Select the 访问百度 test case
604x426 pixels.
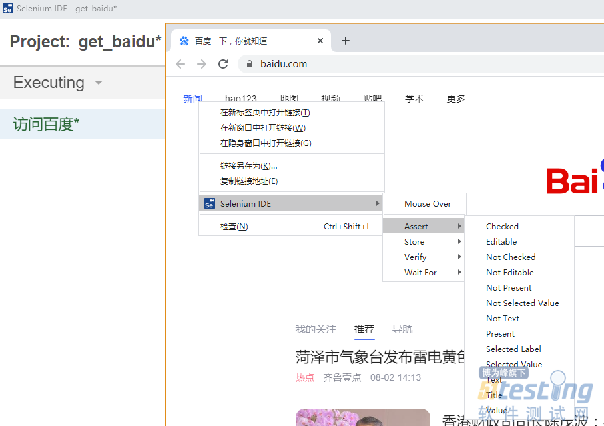83,124
